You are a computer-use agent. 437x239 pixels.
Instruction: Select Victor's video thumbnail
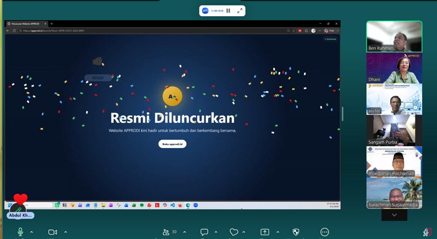[x=394, y=99]
